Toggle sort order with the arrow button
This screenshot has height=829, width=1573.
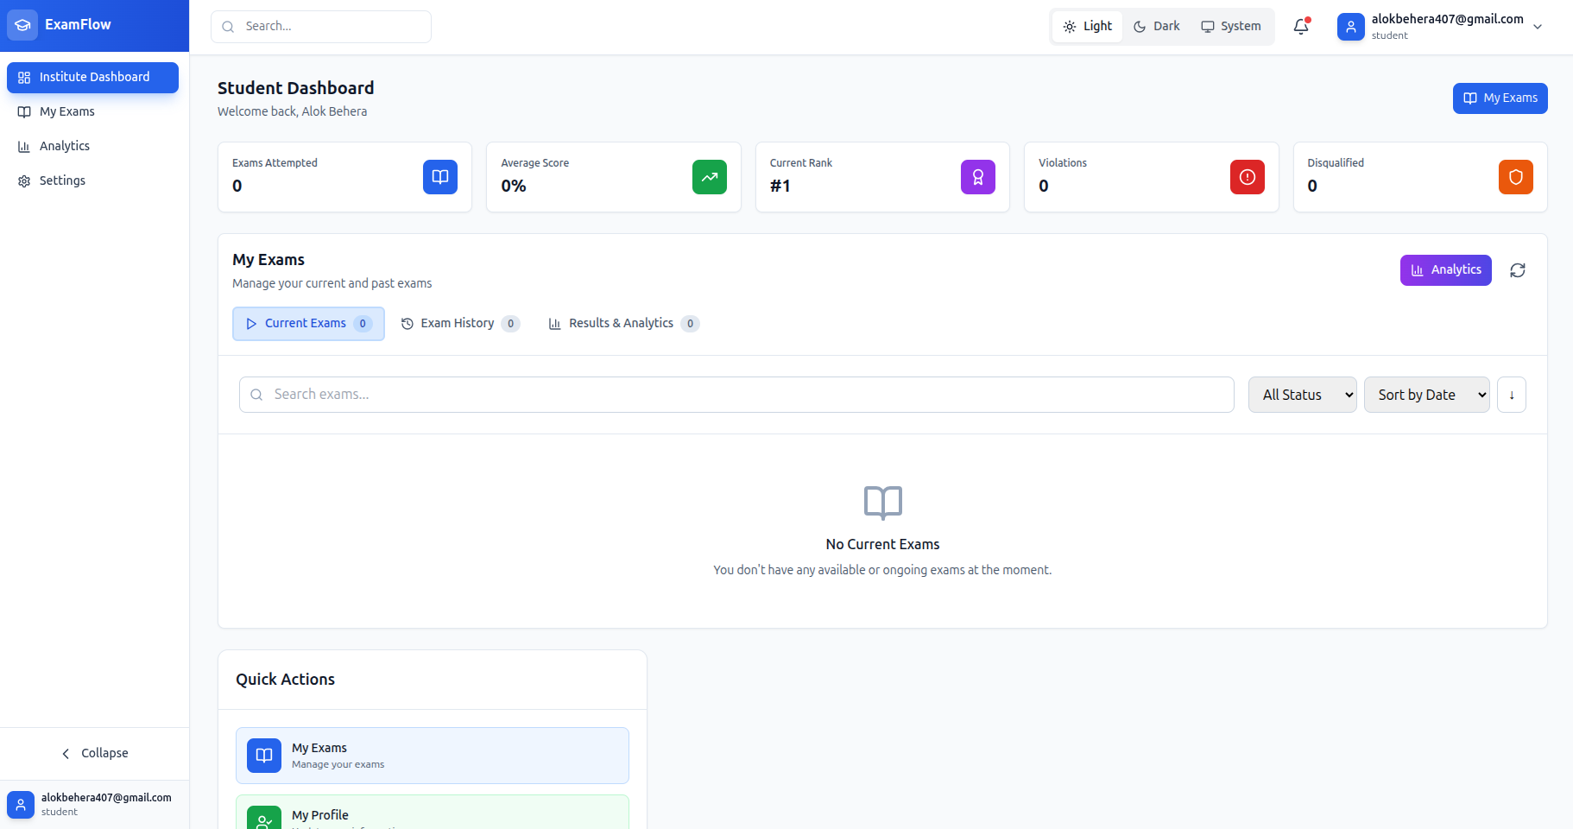(x=1511, y=395)
